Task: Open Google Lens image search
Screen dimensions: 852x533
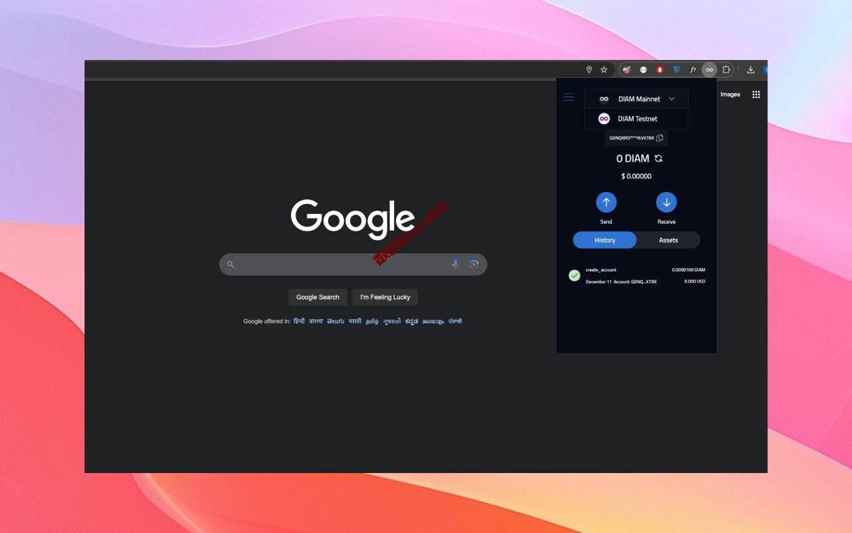Action: pos(474,265)
